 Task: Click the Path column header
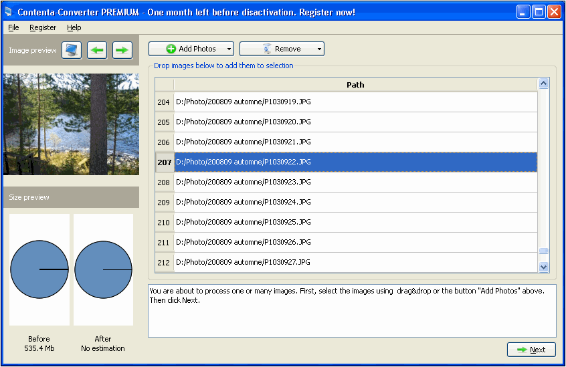[x=355, y=85]
